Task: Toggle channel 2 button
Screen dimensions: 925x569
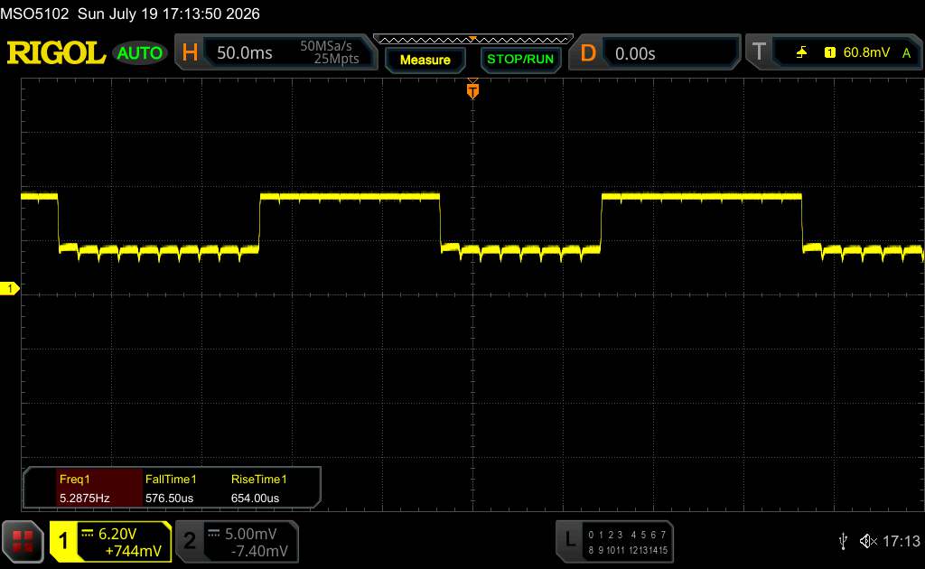Action: [189, 541]
